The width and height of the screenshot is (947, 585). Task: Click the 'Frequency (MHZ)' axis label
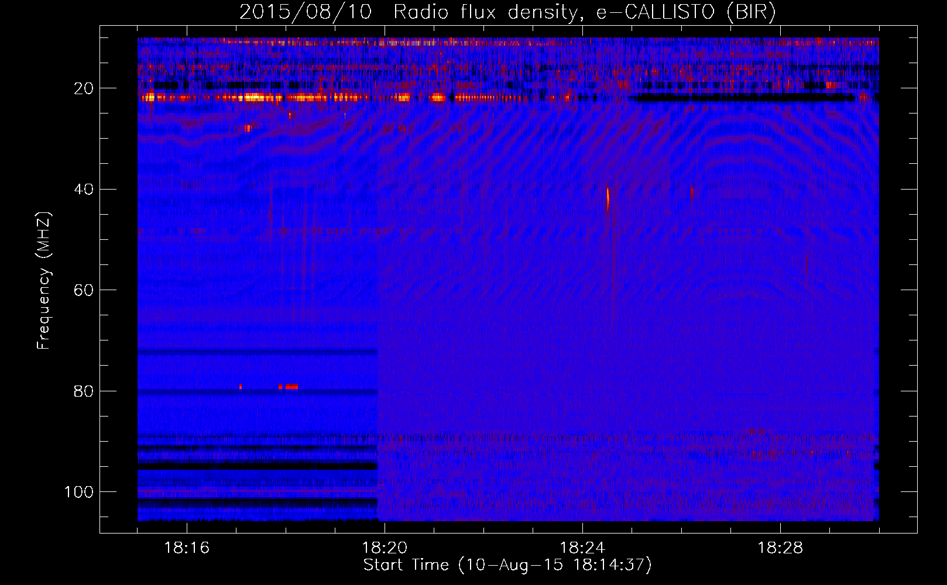44,280
